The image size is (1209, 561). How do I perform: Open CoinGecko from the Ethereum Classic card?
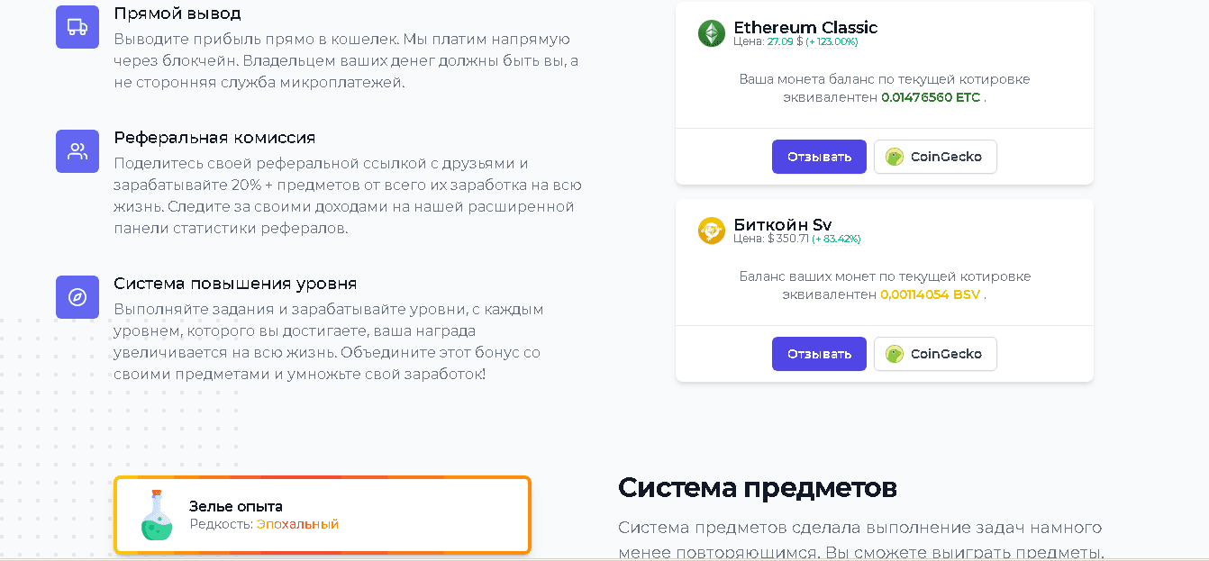935,156
